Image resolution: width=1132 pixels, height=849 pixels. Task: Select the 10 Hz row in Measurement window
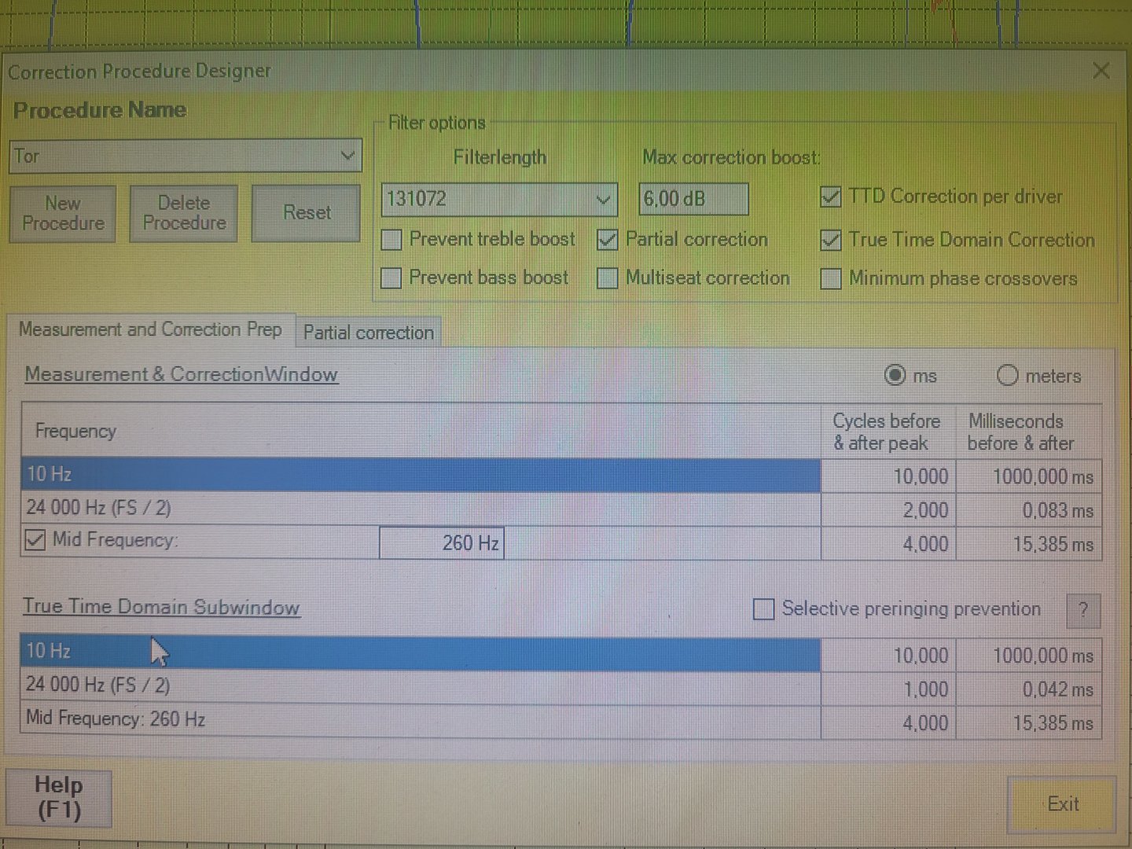pyautogui.click(x=421, y=475)
